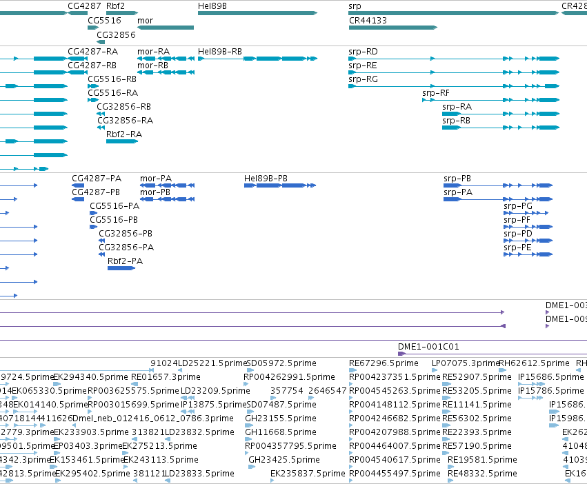Open the CG4287-RB transcript
Screen dimensions: 587x484
pos(77,72)
